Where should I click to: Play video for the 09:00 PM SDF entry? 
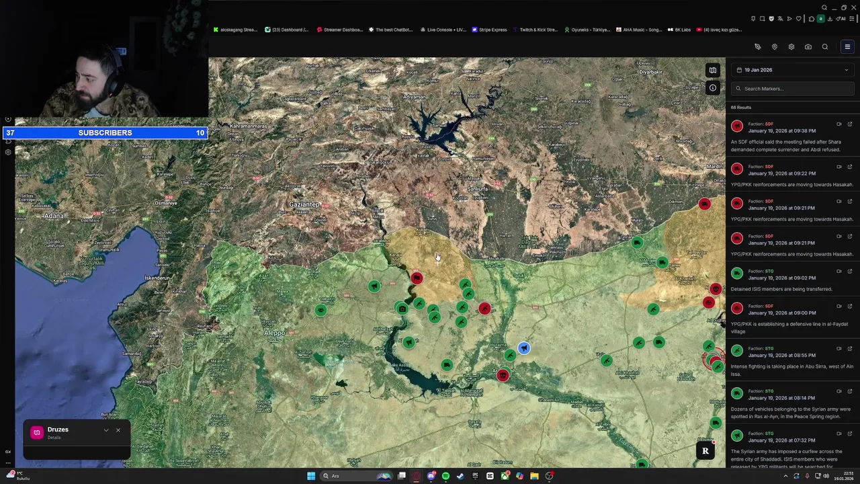coord(838,306)
